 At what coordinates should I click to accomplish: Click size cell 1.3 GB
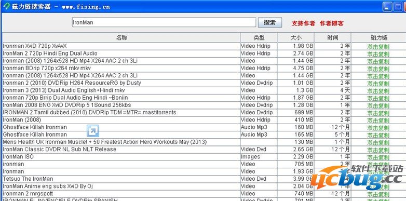point(296,90)
